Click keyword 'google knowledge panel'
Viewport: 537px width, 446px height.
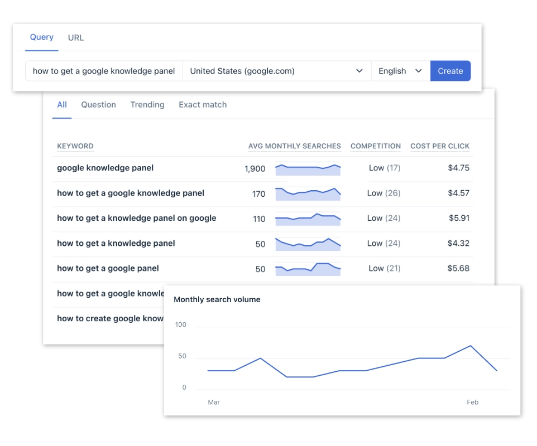coord(105,168)
